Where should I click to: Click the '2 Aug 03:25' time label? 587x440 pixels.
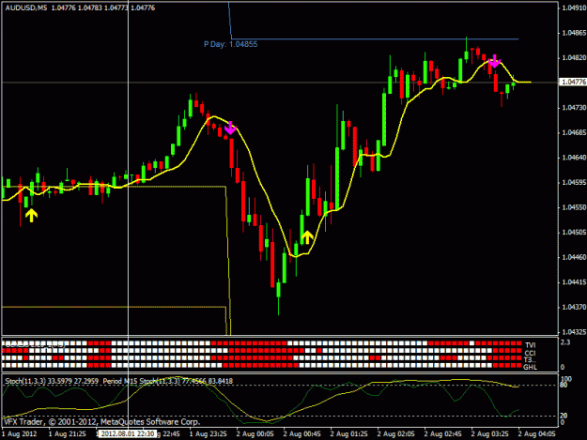pos(489,434)
